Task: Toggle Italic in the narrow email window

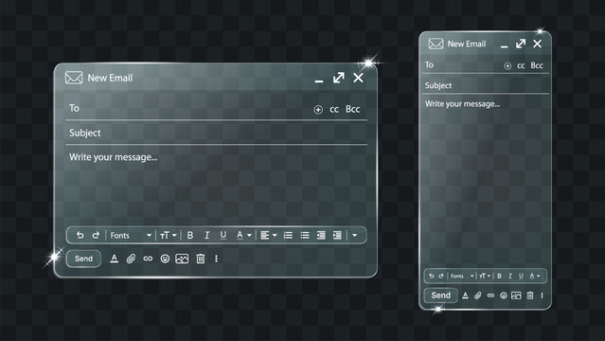Action: point(510,276)
